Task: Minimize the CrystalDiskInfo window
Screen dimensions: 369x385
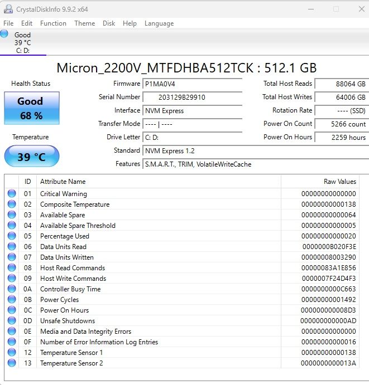Action: pos(311,9)
